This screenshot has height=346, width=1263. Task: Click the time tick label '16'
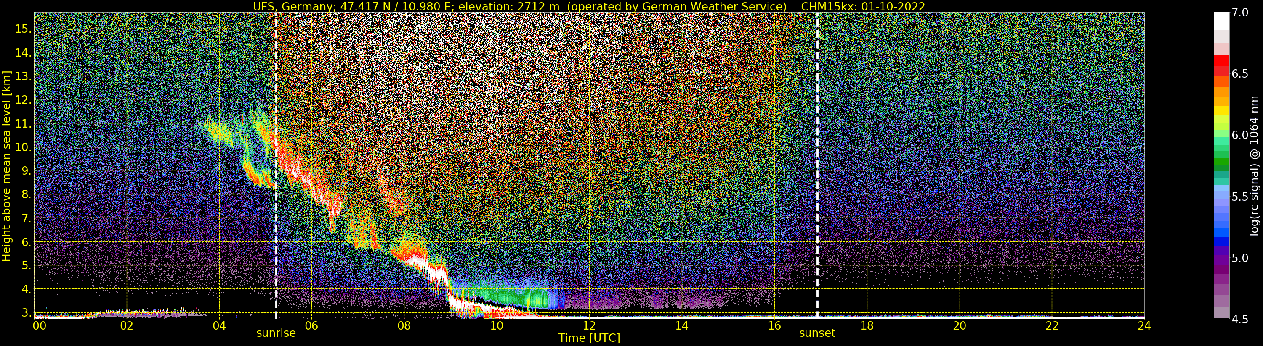(x=774, y=325)
